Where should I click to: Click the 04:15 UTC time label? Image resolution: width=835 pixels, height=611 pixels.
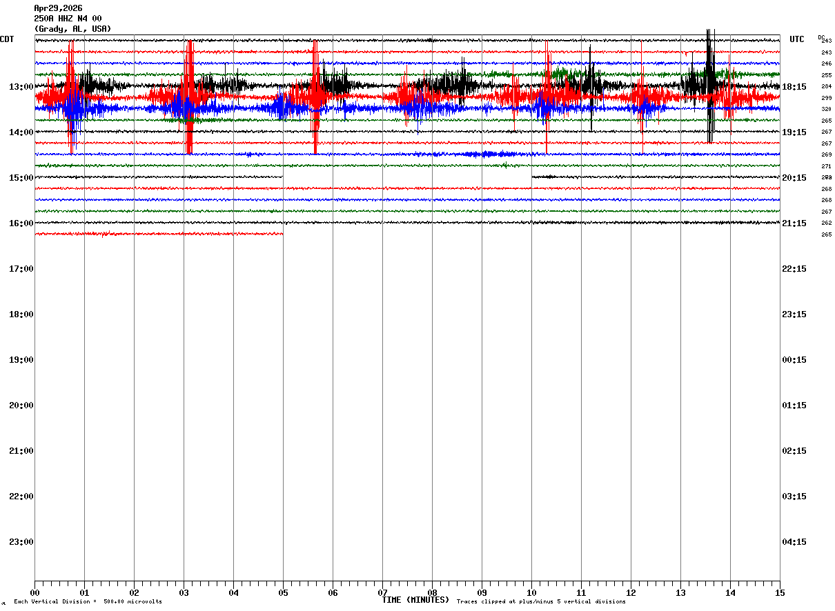coord(794,542)
